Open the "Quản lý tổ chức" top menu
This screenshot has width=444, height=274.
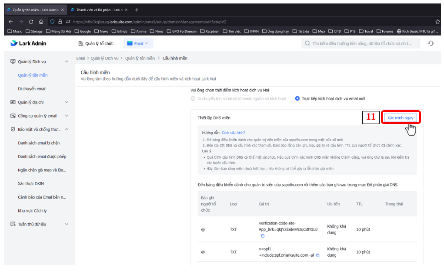coord(96,43)
